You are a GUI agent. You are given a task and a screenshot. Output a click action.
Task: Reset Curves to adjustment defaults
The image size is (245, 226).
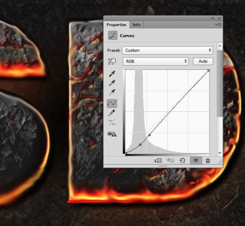[182, 160]
